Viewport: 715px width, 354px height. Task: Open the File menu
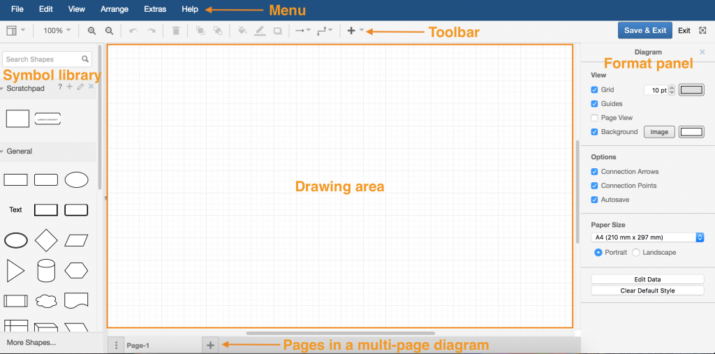pyautogui.click(x=17, y=9)
